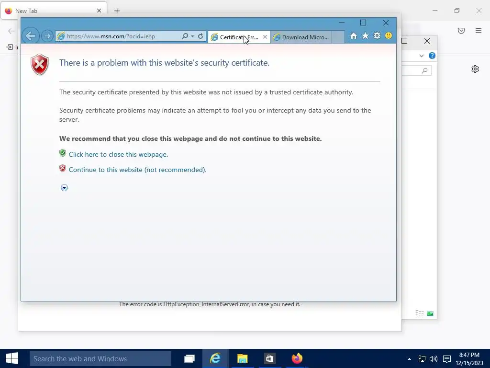Click Search the web and Windows box

pos(100,358)
